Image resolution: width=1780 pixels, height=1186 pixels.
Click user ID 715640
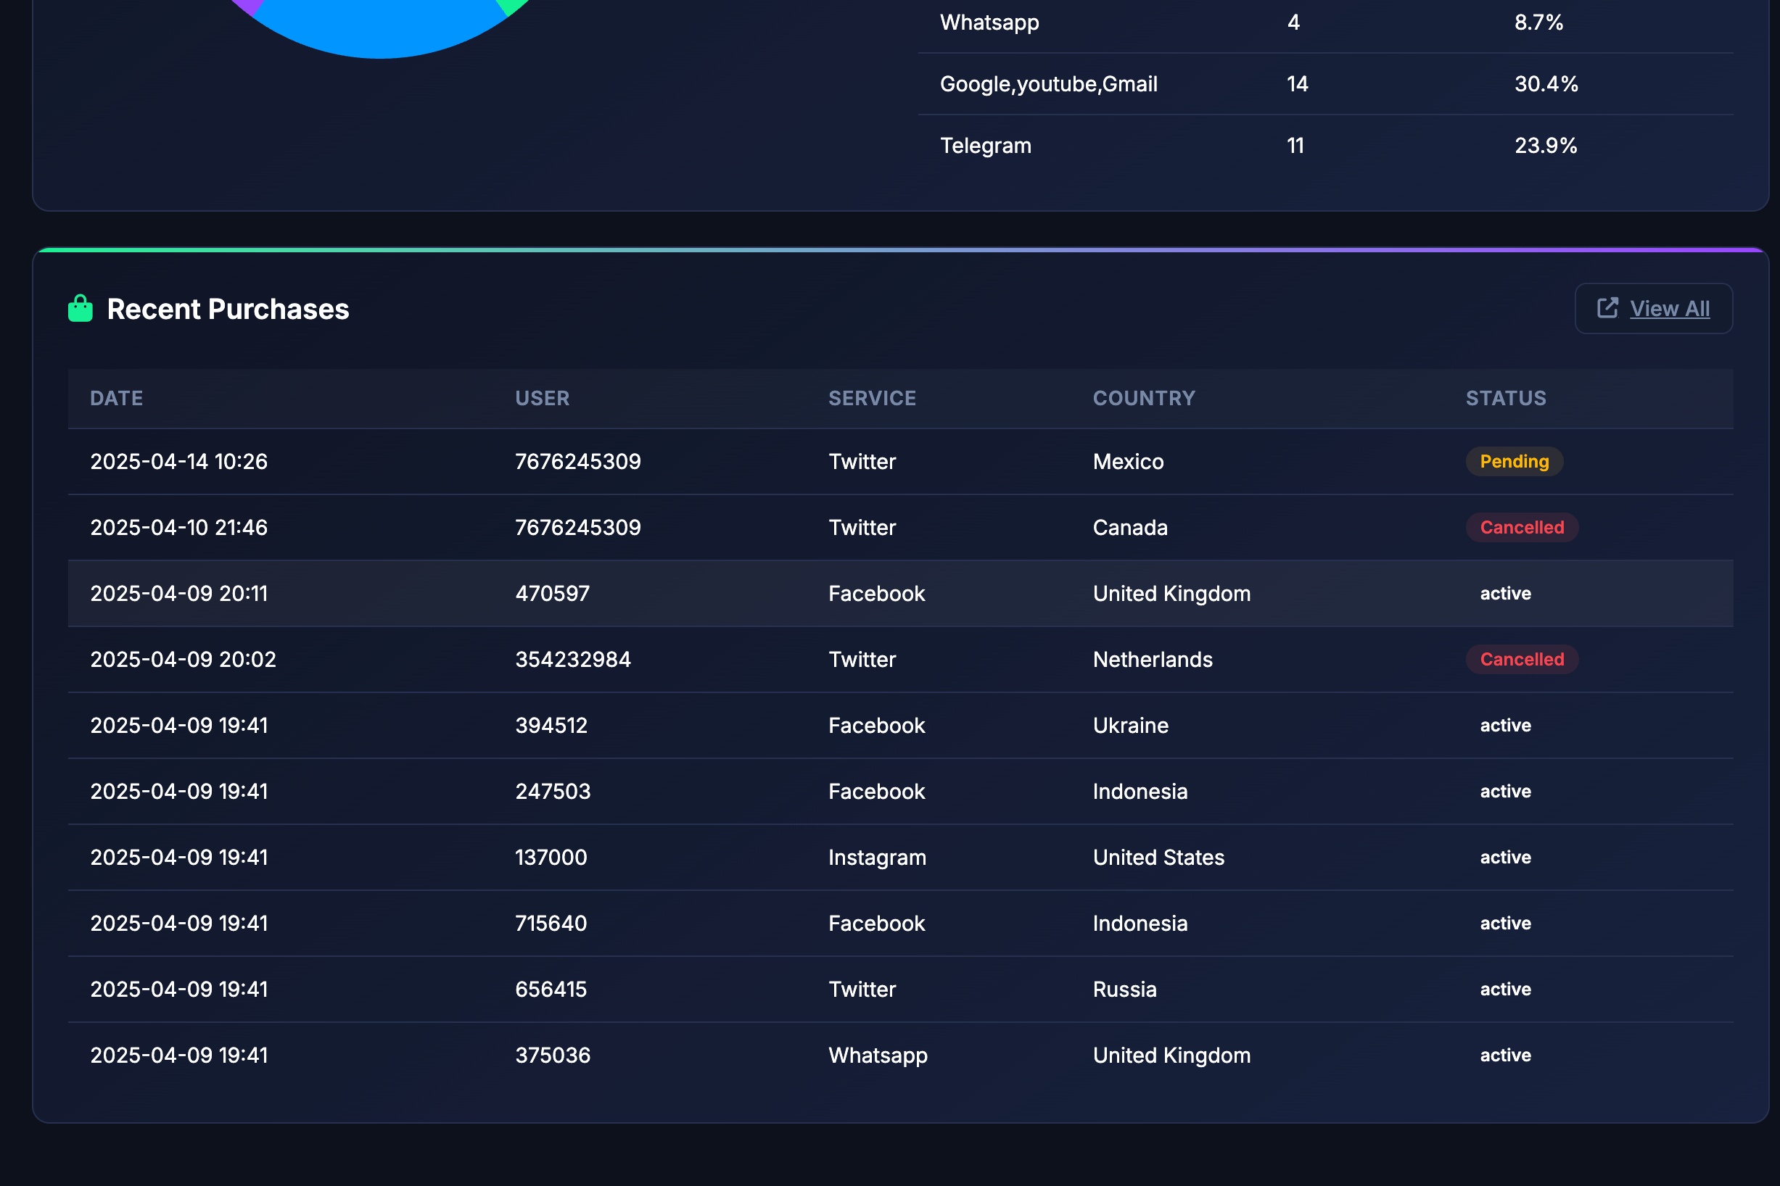551,924
